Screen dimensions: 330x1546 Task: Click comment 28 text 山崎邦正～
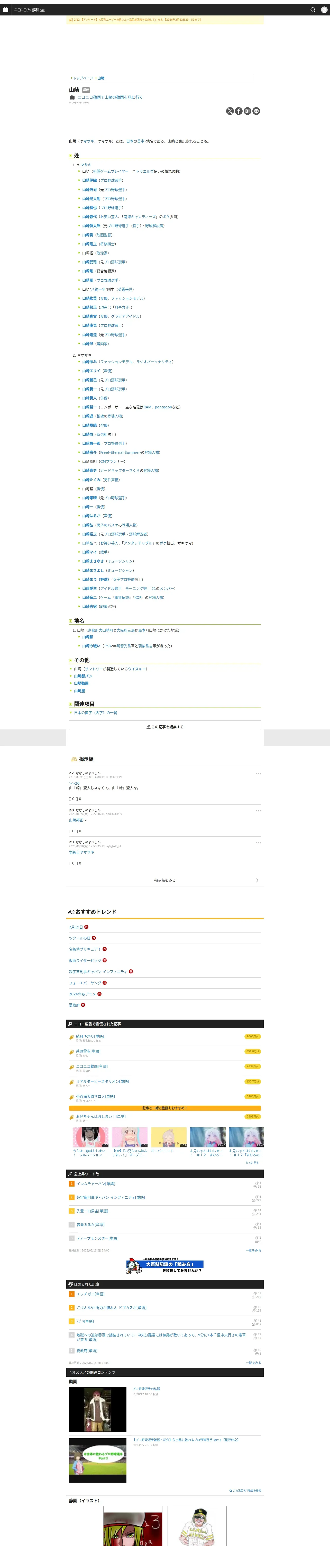point(78,820)
